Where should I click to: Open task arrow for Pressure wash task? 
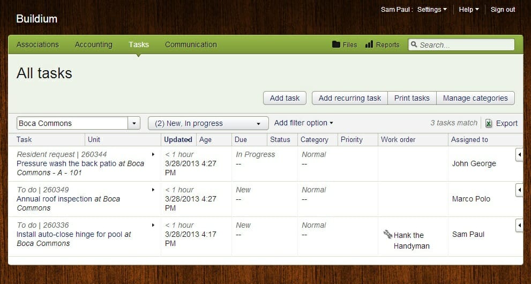153,154
